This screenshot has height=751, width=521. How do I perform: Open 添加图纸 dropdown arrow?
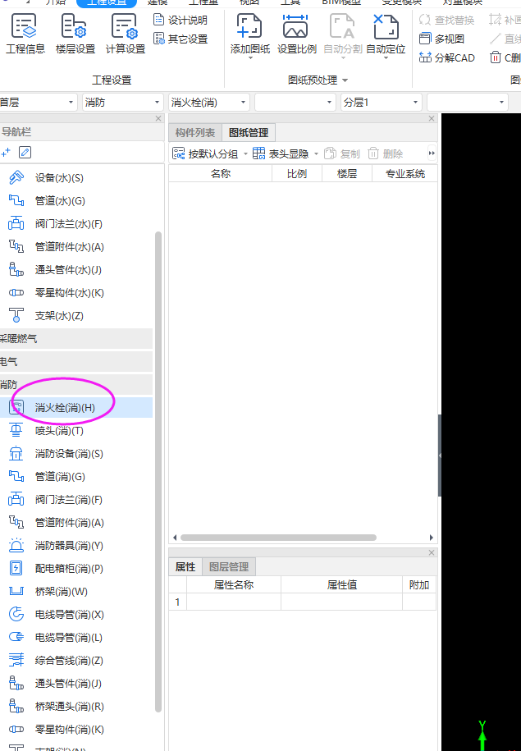[x=250, y=58]
